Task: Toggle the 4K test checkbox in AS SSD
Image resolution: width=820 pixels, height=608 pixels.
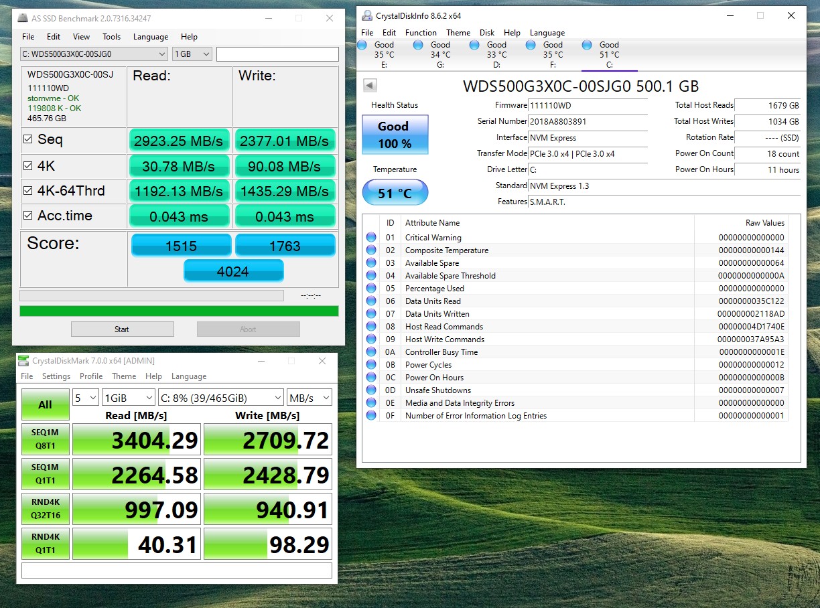Action: [28, 165]
